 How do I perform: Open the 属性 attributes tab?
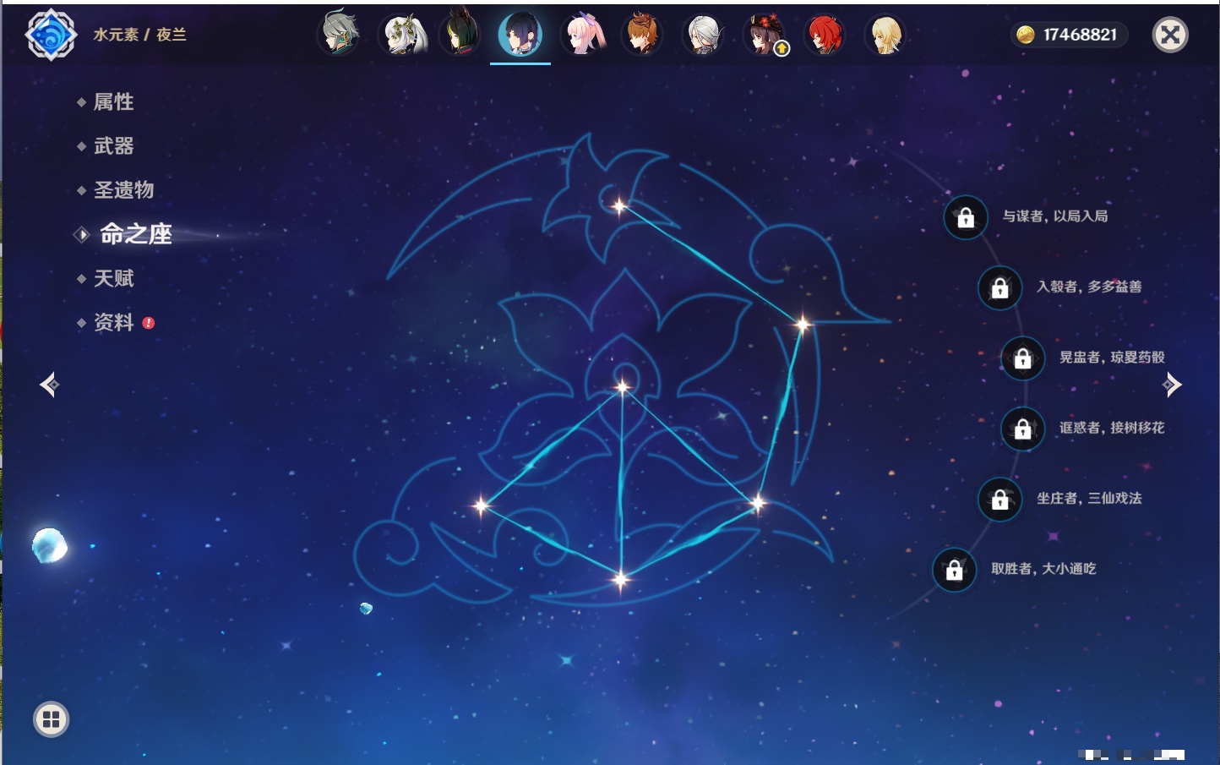(x=113, y=102)
